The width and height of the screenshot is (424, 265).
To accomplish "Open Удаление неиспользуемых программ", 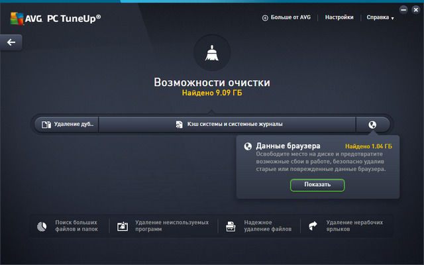I will (x=172, y=226).
